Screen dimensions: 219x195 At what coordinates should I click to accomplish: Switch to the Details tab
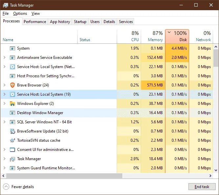point(109,22)
